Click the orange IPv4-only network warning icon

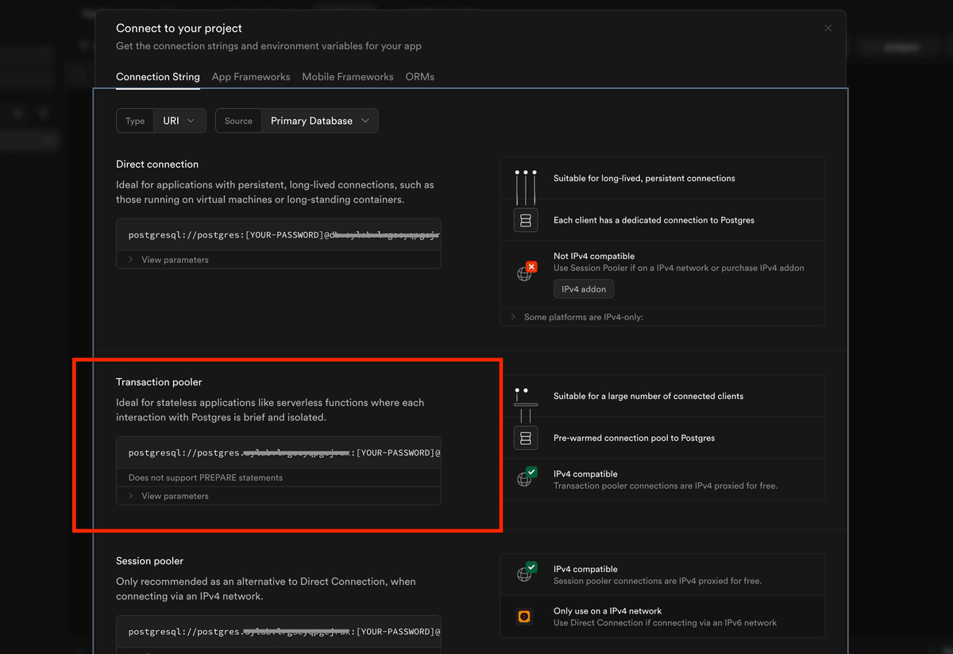pyautogui.click(x=525, y=616)
